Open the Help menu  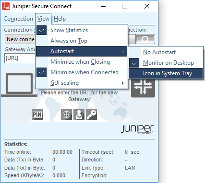pos(60,19)
